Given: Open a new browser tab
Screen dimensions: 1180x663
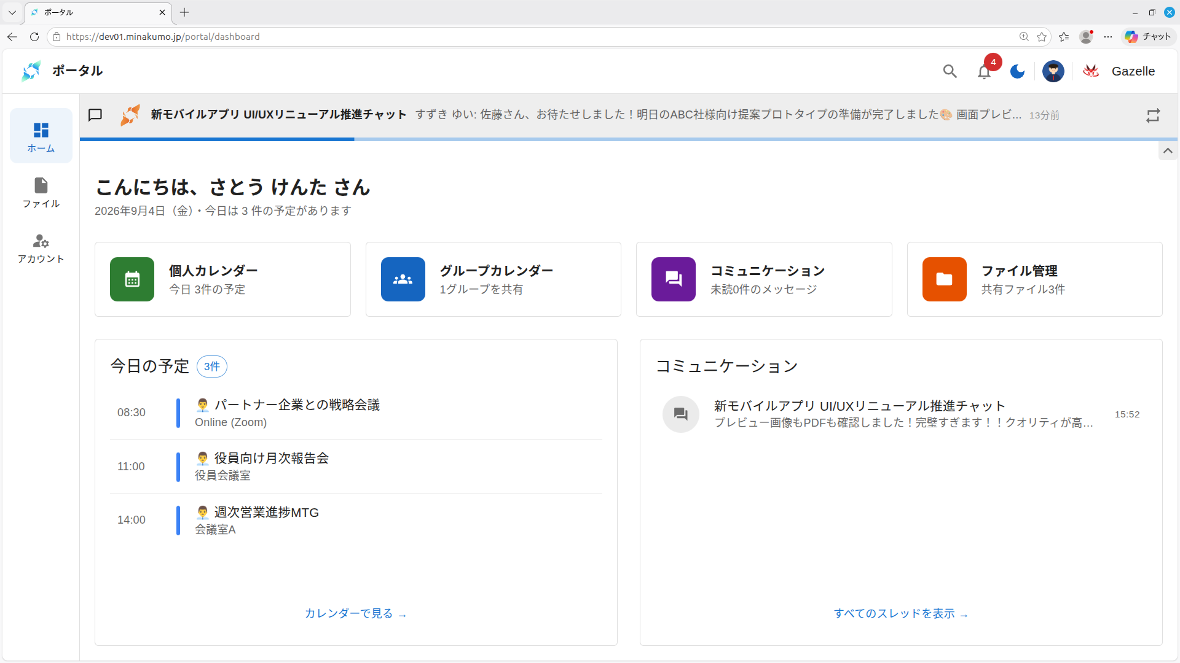Looking at the screenshot, I should coord(184,12).
